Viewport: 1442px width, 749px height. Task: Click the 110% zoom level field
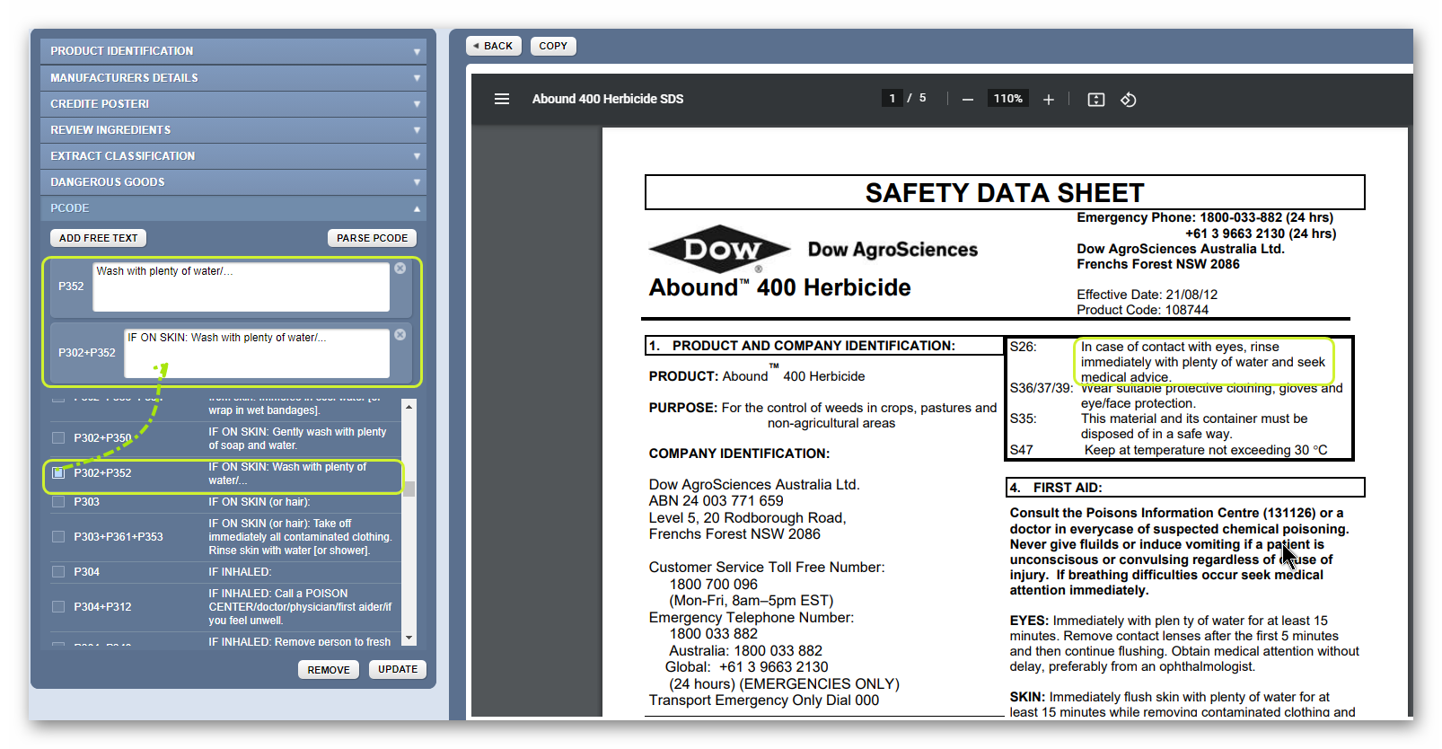point(1007,99)
